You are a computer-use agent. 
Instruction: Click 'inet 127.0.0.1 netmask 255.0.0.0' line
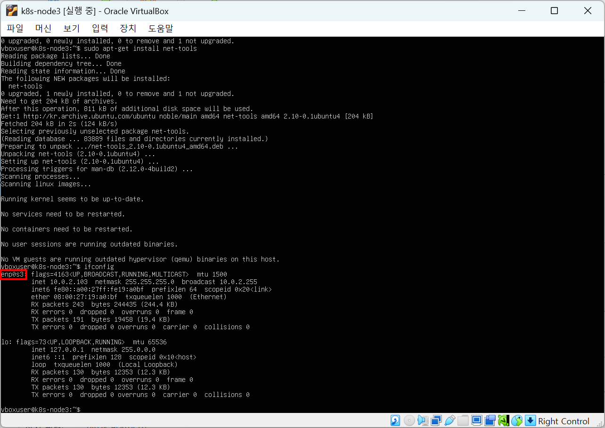tap(93, 349)
